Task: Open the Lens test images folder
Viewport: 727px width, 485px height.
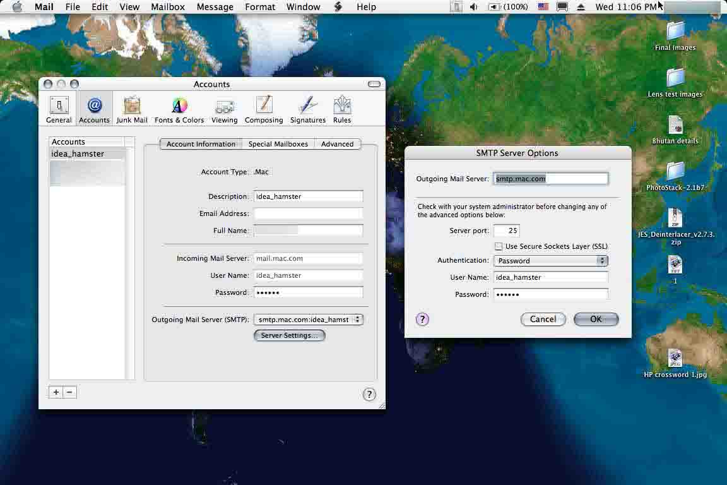Action: tap(675, 83)
